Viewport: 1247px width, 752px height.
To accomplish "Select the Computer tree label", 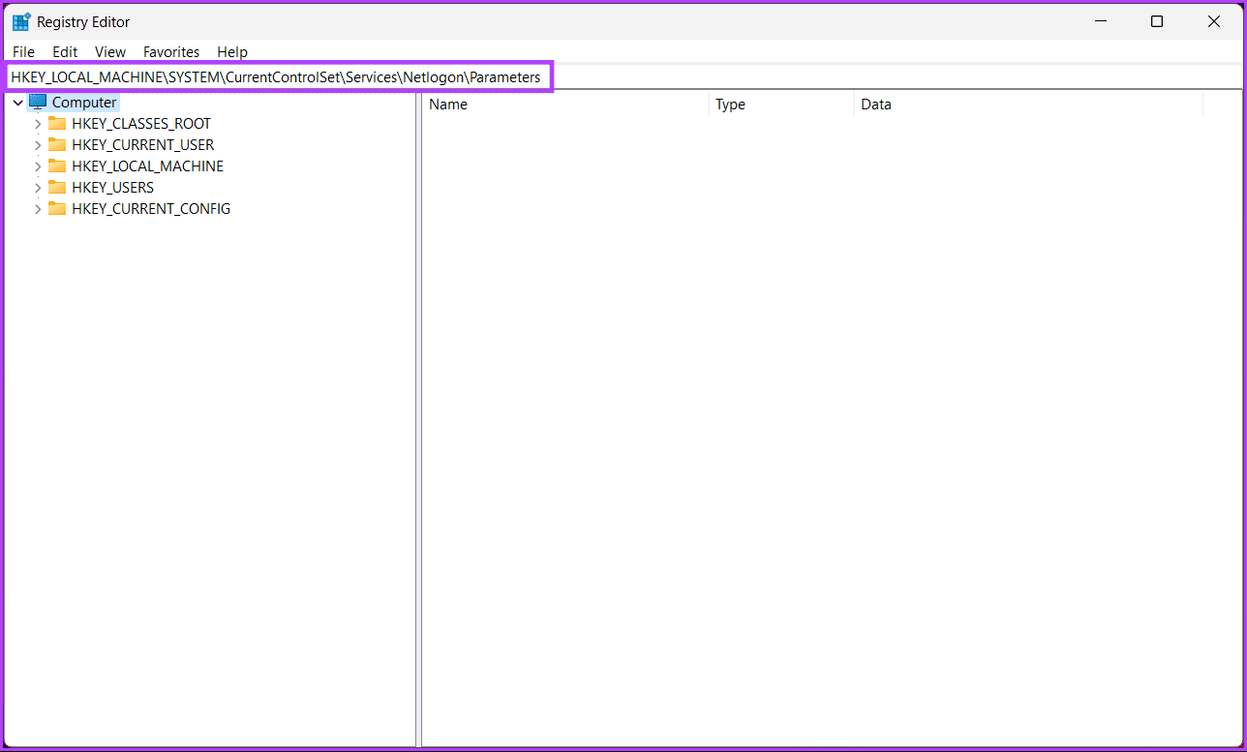I will (x=84, y=103).
